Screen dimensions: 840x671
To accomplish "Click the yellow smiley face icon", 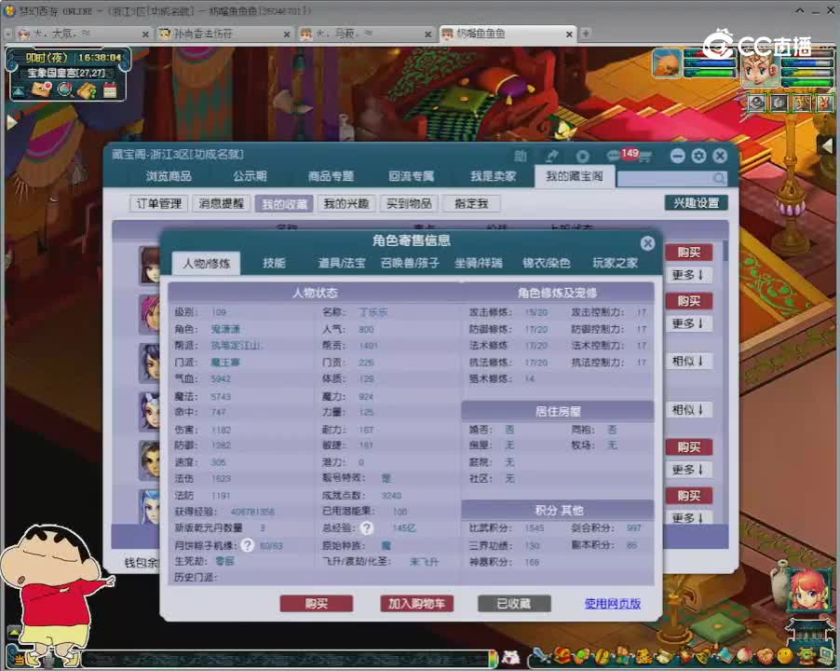I will (x=784, y=656).
